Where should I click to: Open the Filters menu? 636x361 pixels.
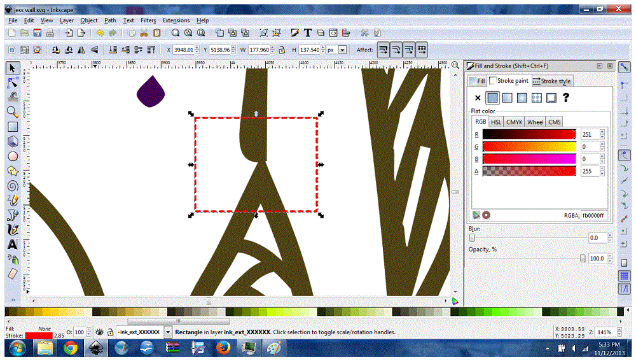pos(148,20)
